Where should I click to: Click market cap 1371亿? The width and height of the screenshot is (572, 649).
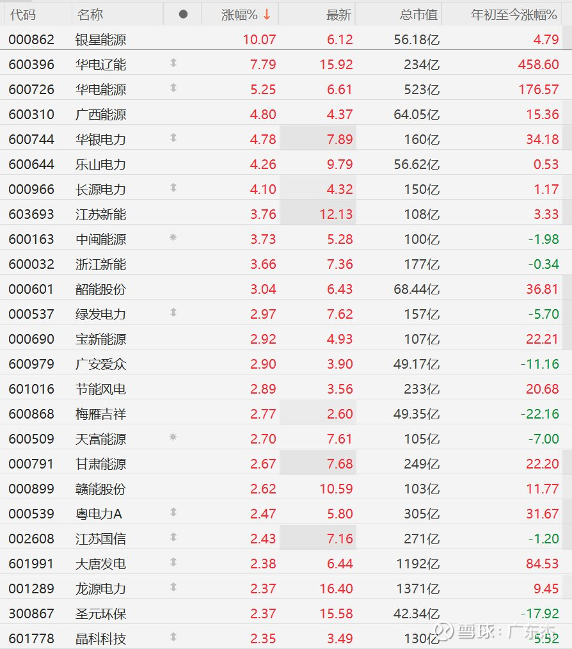tap(418, 589)
